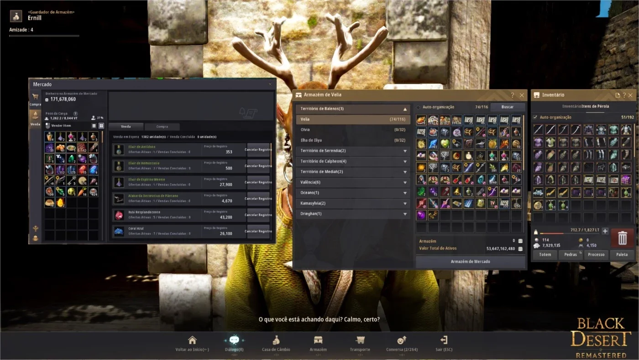Expand Território de Serendia(2)

tap(353, 151)
